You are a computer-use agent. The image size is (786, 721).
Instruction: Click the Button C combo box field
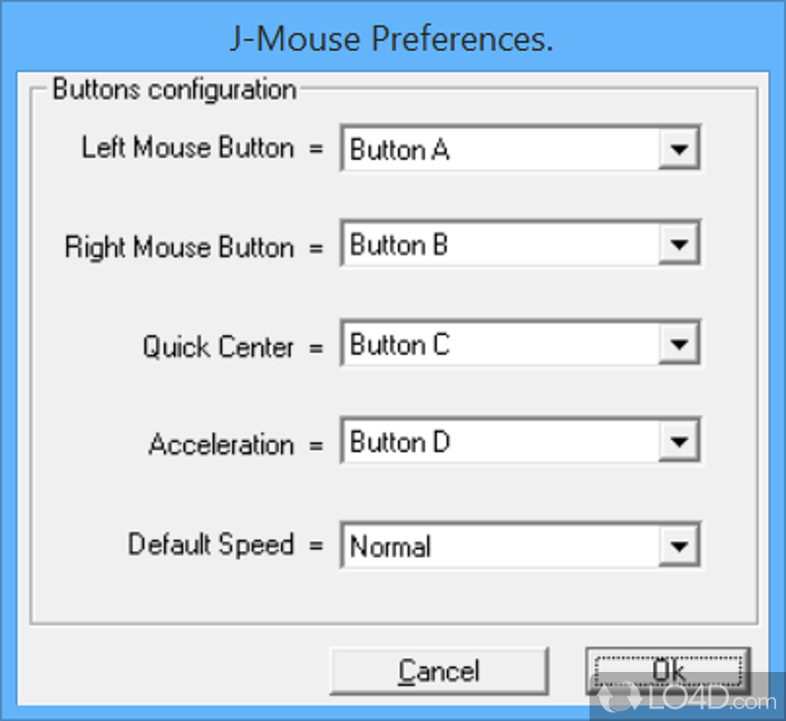[501, 345]
